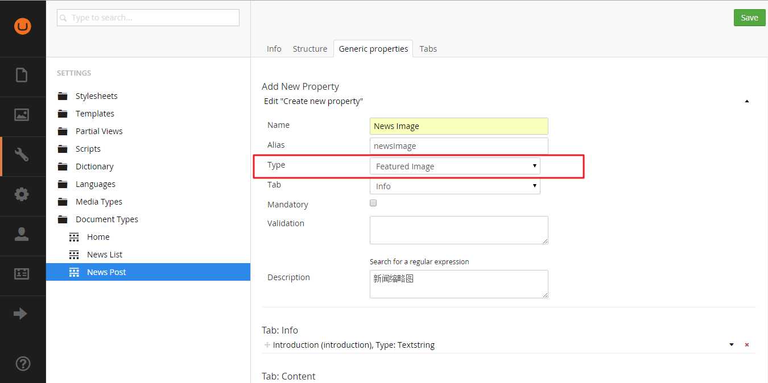Click the Tab: Info heading
Image resolution: width=768 pixels, height=383 pixels.
pos(280,330)
